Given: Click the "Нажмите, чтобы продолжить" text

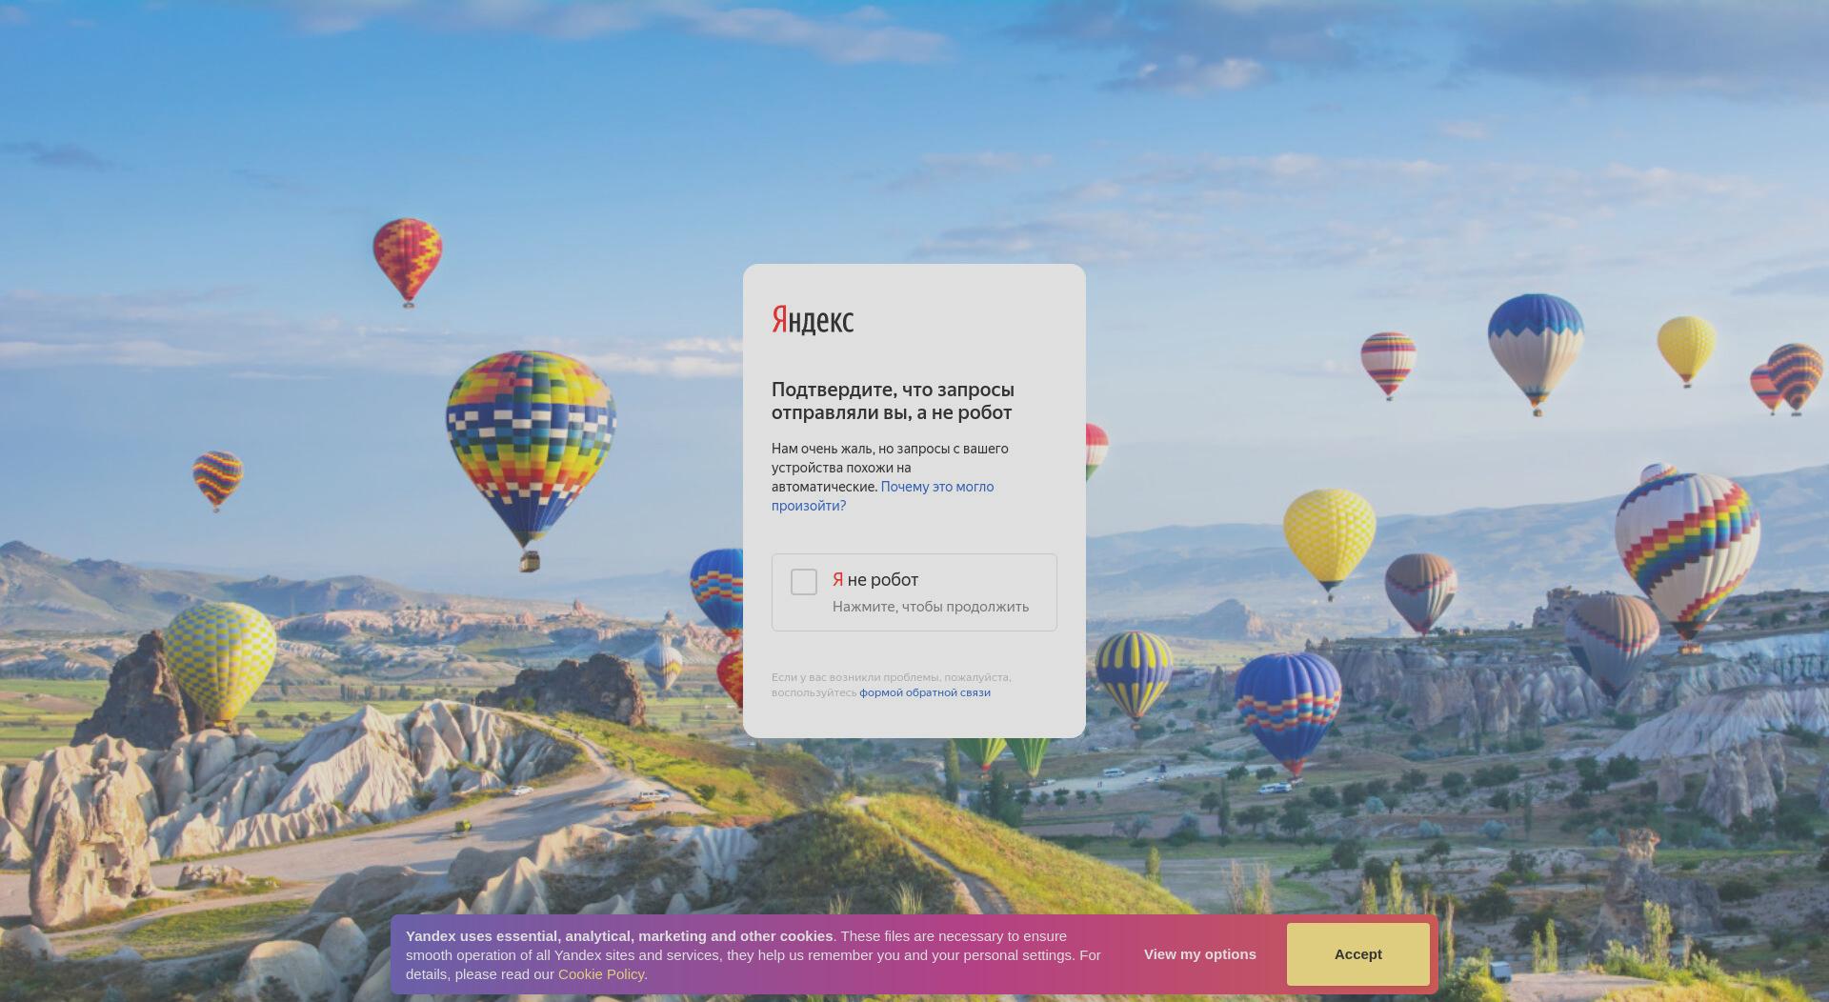Looking at the screenshot, I should click(x=931, y=607).
